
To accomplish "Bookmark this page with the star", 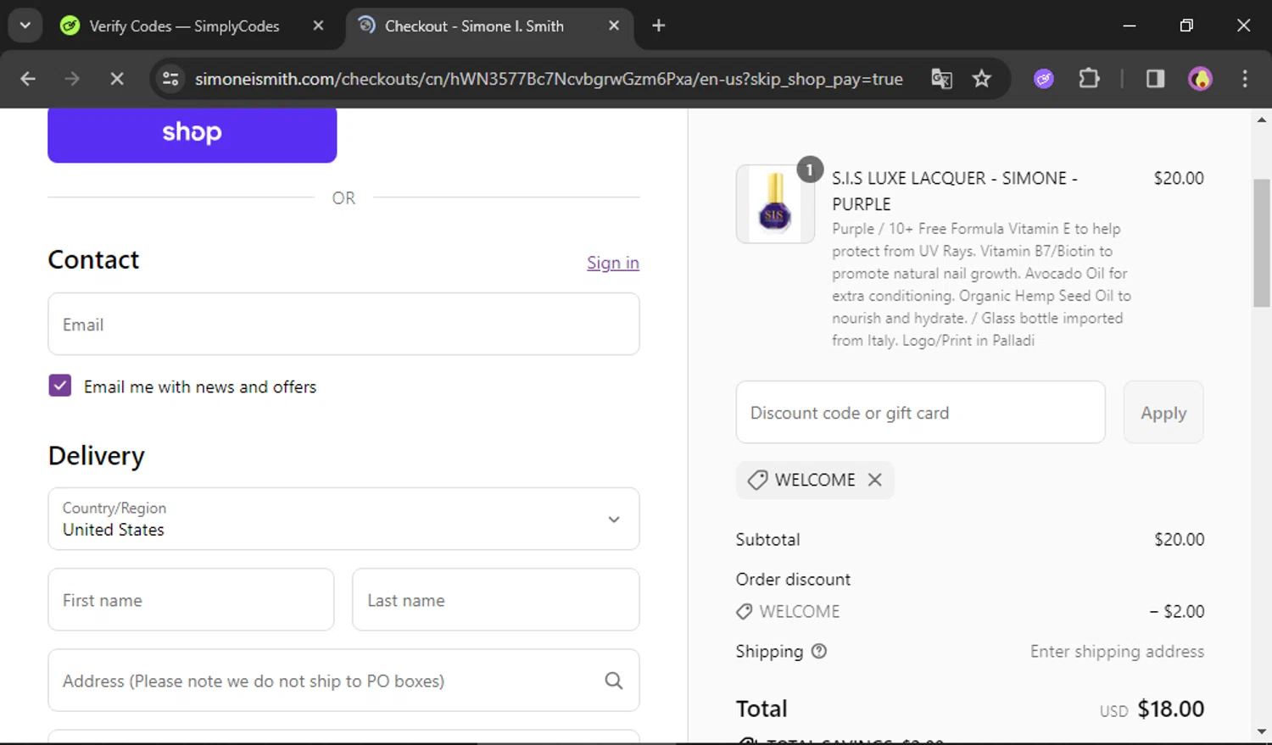I will tap(981, 79).
